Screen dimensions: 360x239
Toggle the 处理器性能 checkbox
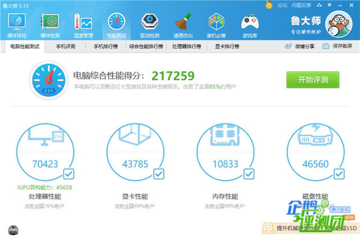[69, 174]
